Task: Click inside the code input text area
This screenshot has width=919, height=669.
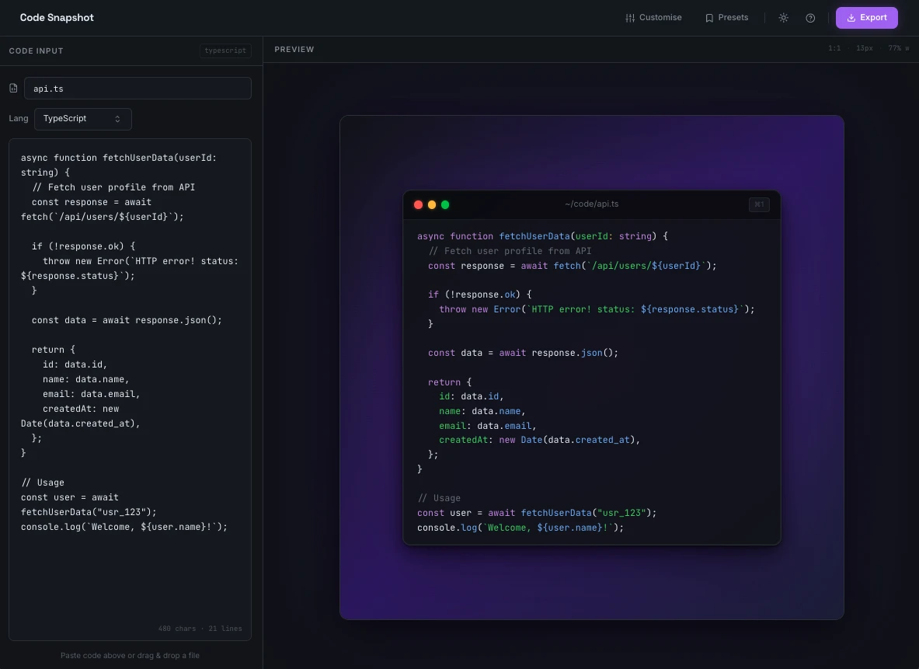Action: click(x=130, y=389)
